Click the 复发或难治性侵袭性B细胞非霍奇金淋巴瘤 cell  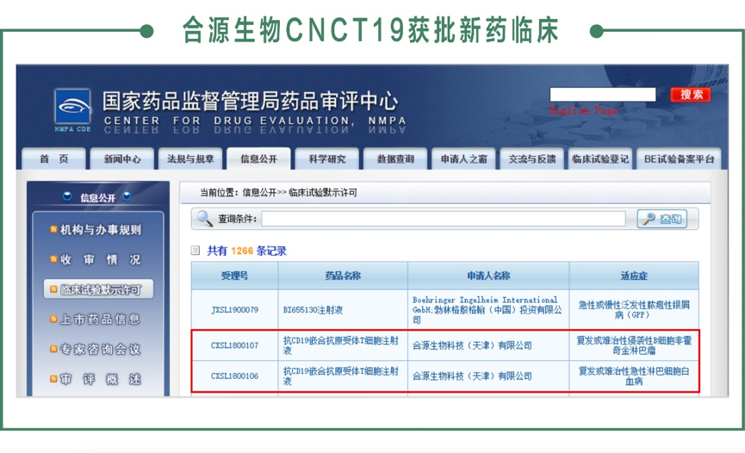634,345
